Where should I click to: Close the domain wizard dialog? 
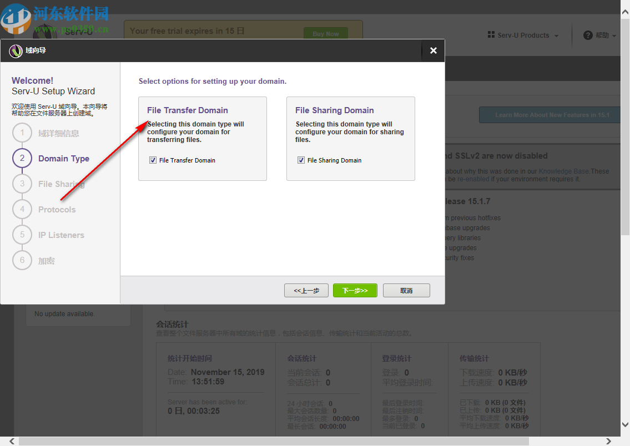(433, 50)
